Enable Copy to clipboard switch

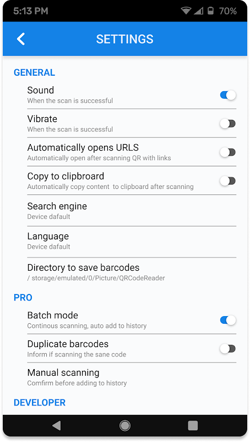[228, 181]
